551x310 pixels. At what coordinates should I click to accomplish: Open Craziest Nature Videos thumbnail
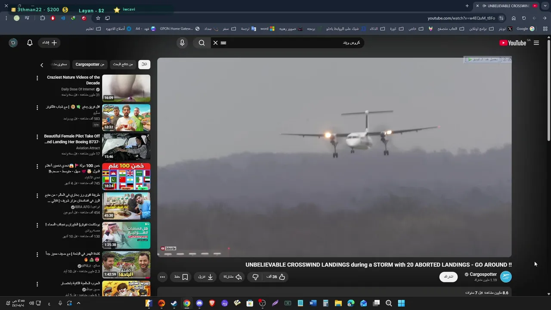[126, 88]
